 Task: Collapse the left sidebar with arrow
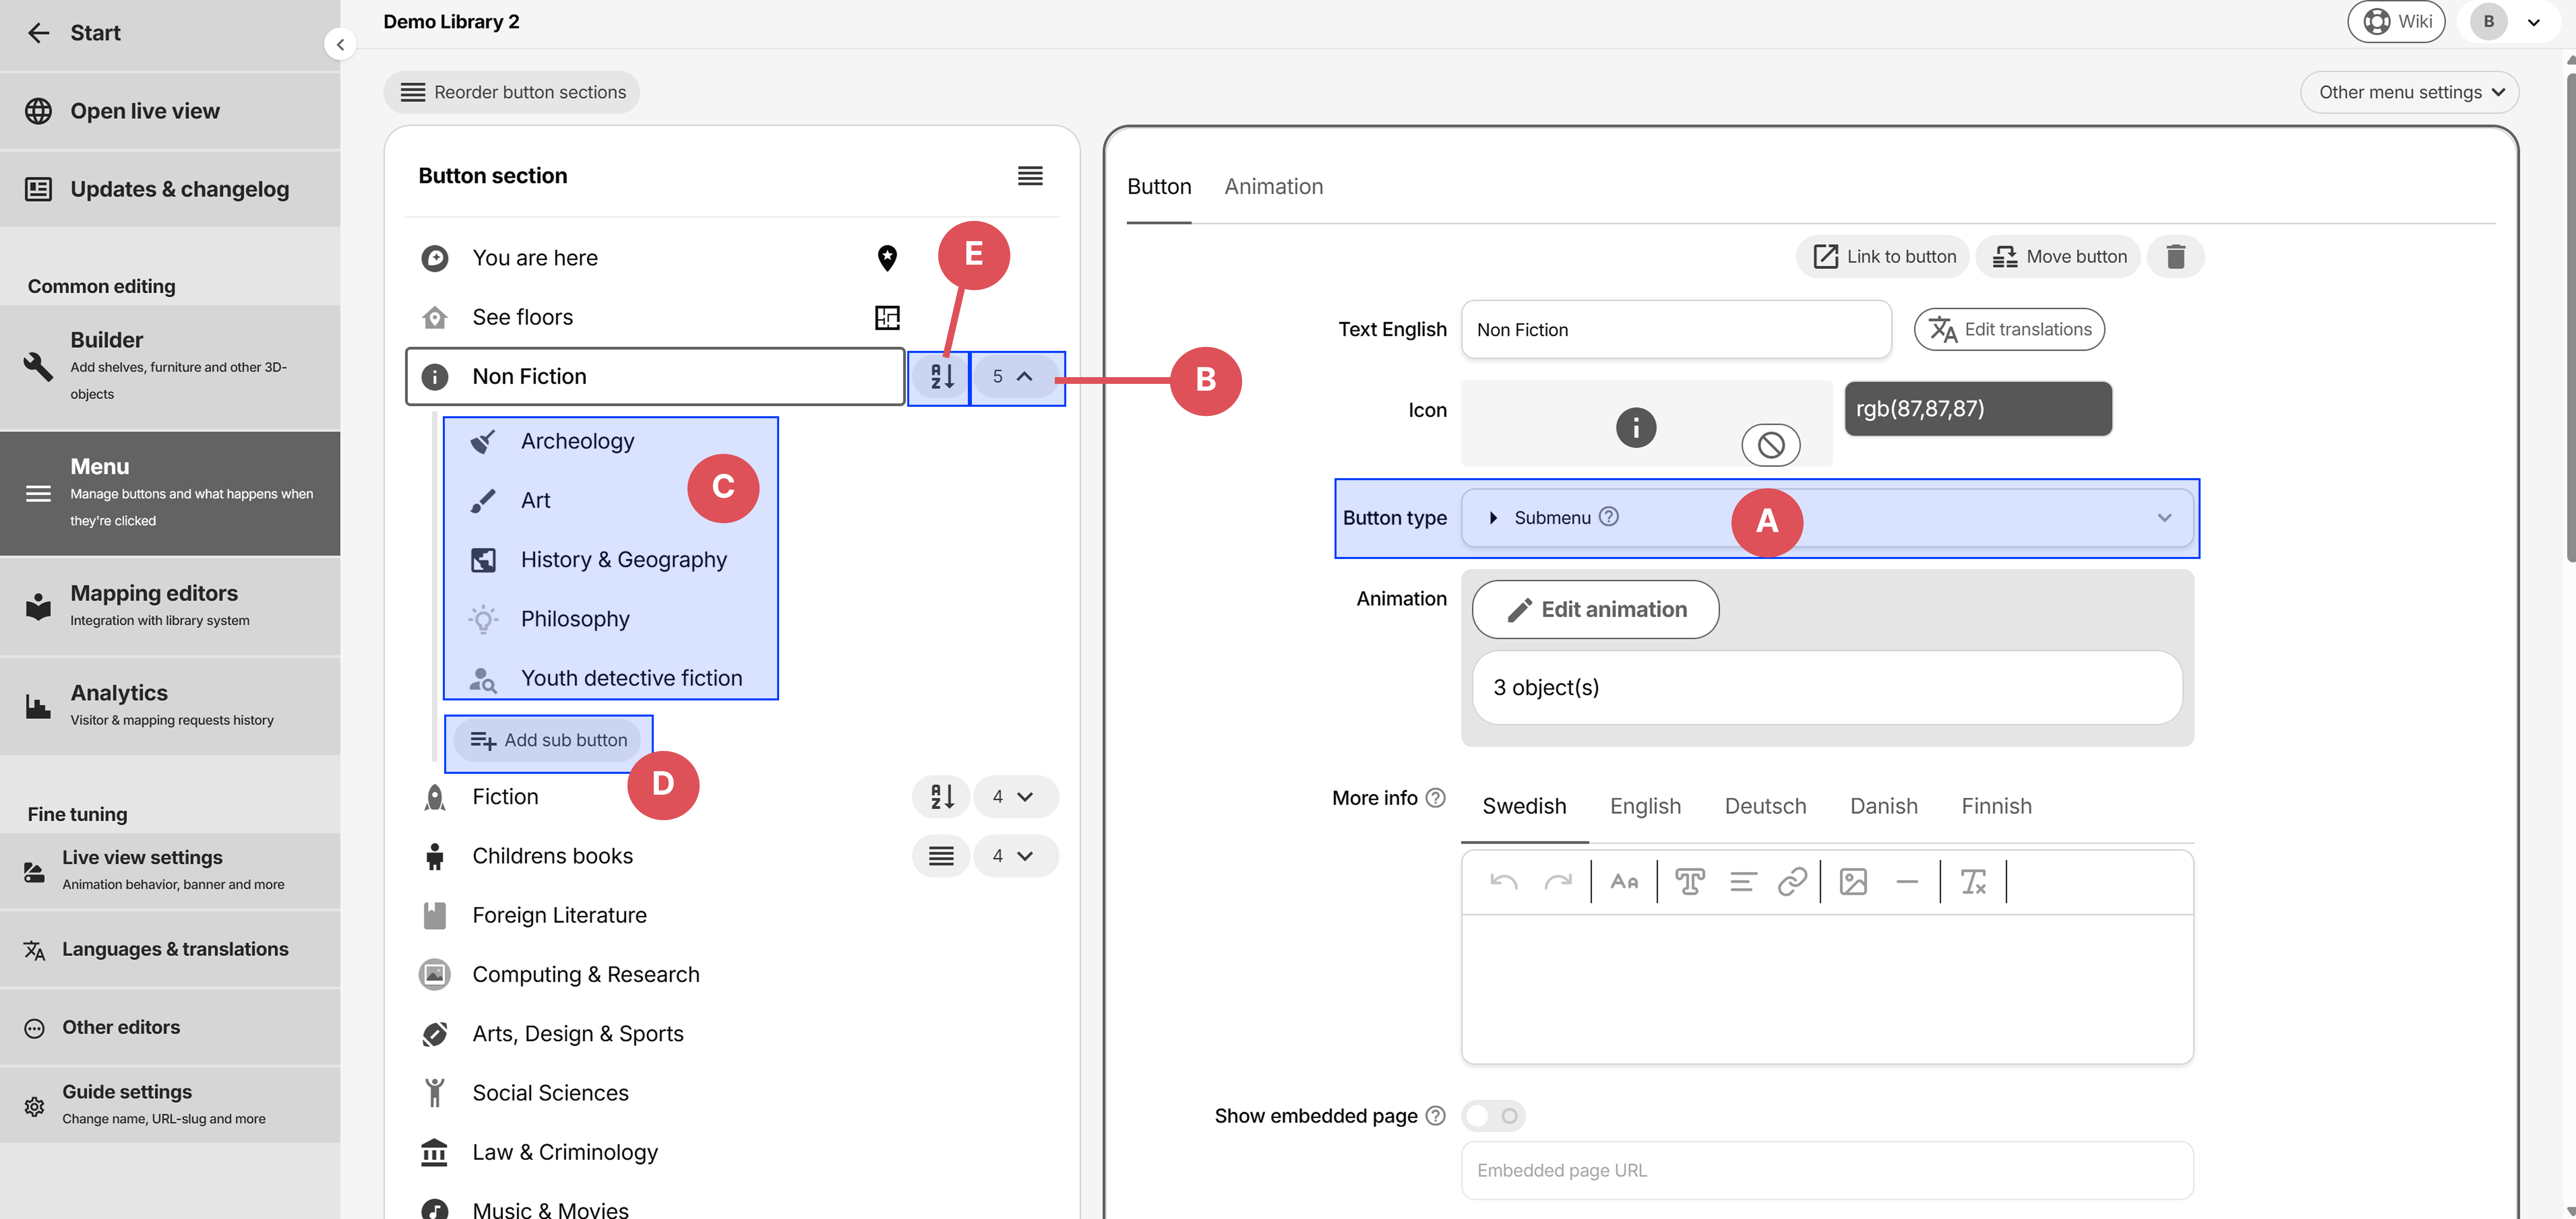coord(340,44)
